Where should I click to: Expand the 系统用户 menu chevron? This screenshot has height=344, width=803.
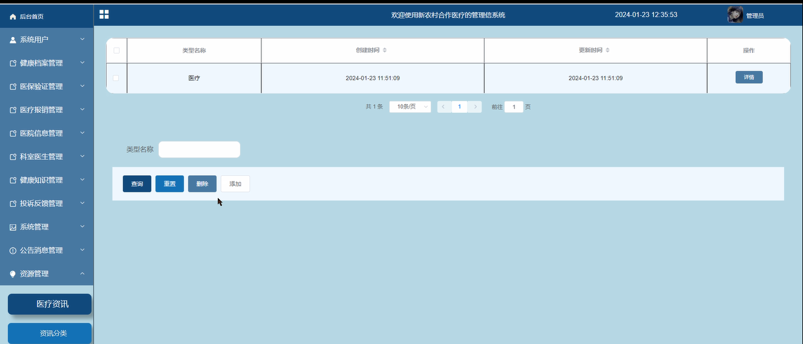click(x=82, y=39)
